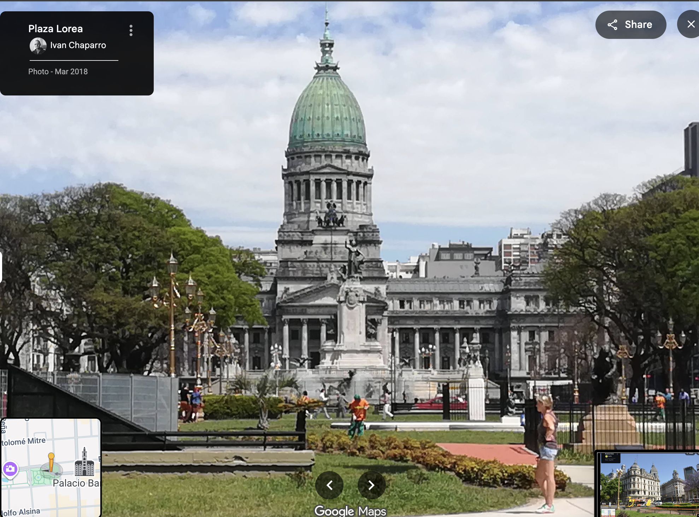Close the photo viewer
Screen dimensions: 699x517
[690, 24]
